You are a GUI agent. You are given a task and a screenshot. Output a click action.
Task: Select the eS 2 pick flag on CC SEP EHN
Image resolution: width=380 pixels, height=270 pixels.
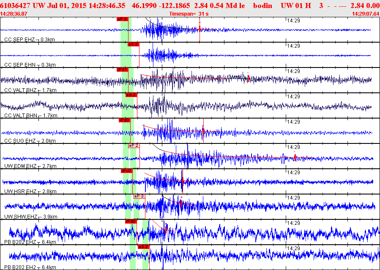pyautogui.click(x=134, y=44)
